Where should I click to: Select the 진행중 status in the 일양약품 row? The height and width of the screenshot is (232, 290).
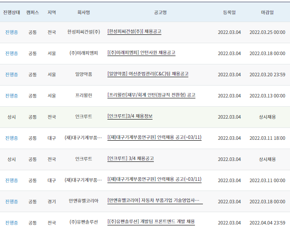(x=11, y=75)
